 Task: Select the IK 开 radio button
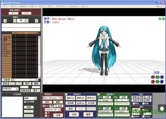point(46,113)
